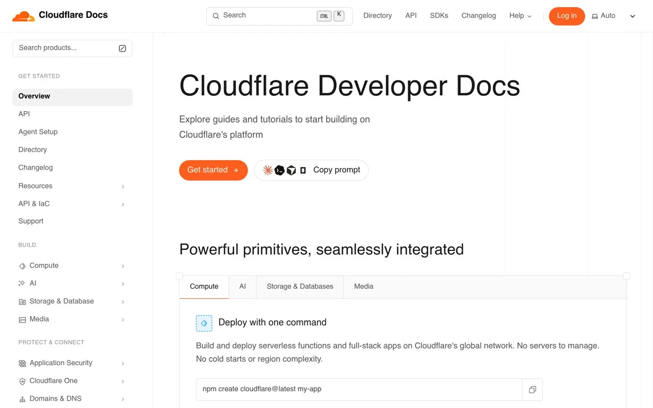Click the laptop icon beside Auto theme
This screenshot has height=408, width=653.
pyautogui.click(x=595, y=16)
